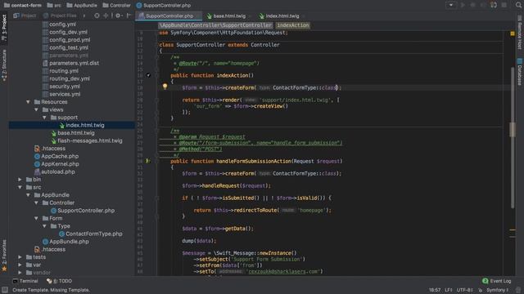Open run configuration dropdown in toolbar
The width and height of the screenshot is (524, 294).
[451, 5]
